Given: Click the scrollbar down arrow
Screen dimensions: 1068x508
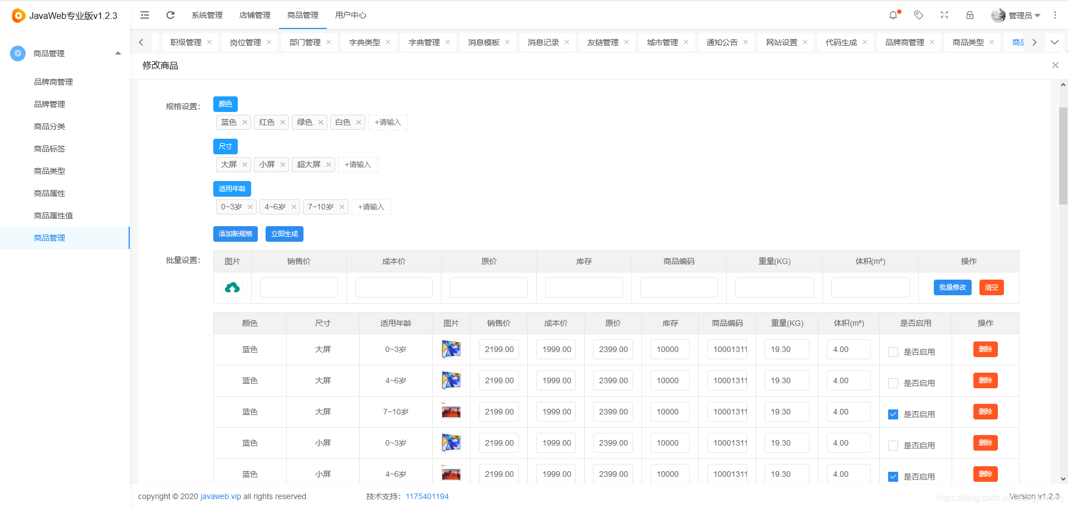Looking at the screenshot, I should pos(1063,478).
